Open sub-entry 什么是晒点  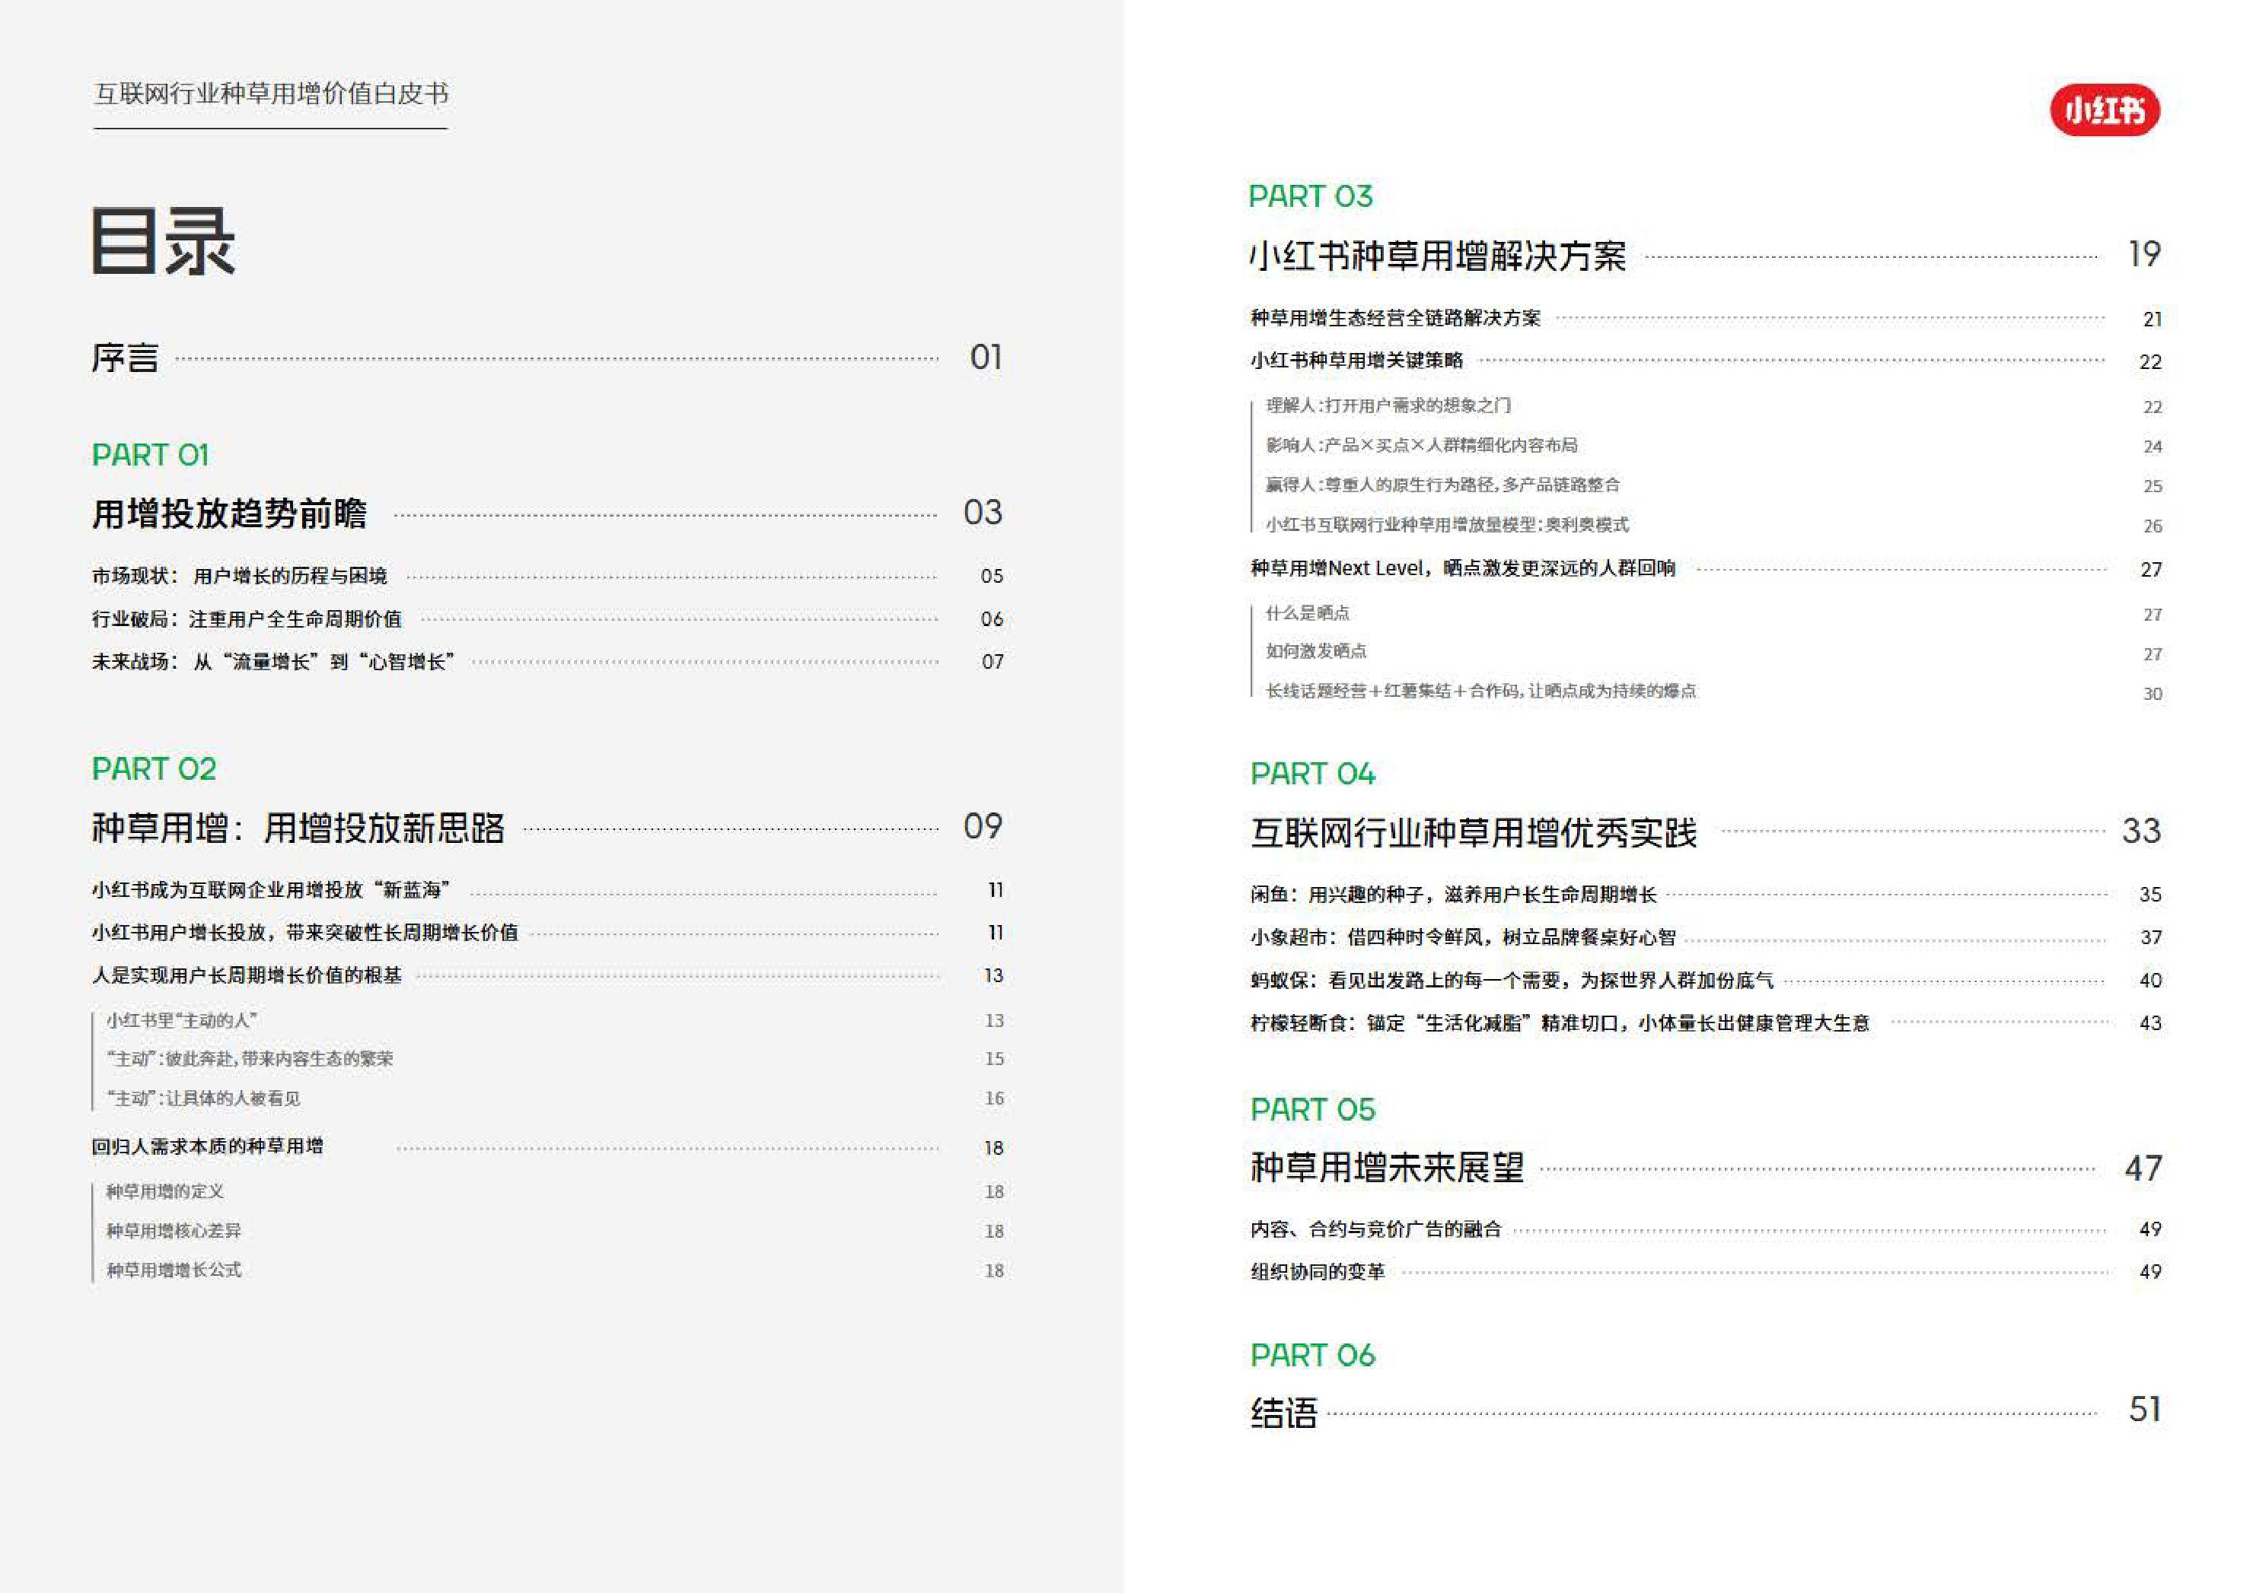(1307, 613)
